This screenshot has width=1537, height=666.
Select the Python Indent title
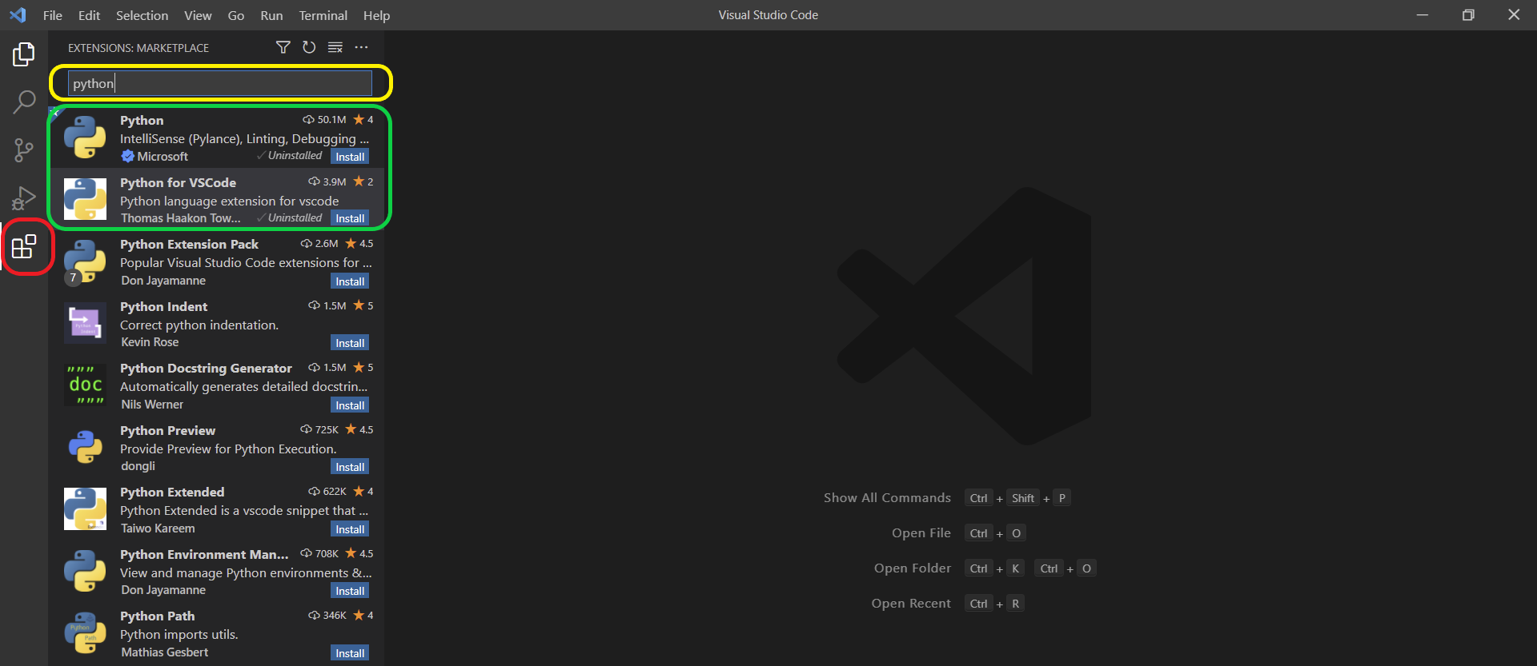coord(163,307)
